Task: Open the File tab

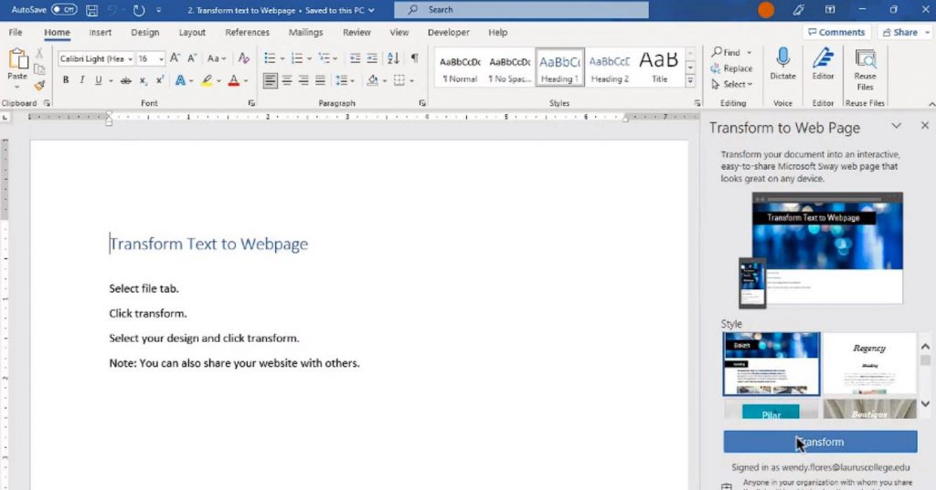Action: tap(16, 32)
